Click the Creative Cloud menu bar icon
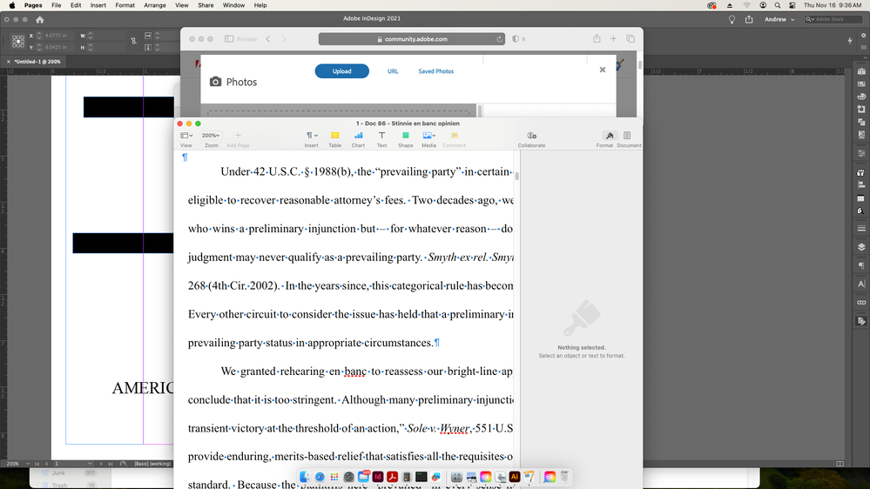Screen dimensions: 870x489 click(712, 5)
